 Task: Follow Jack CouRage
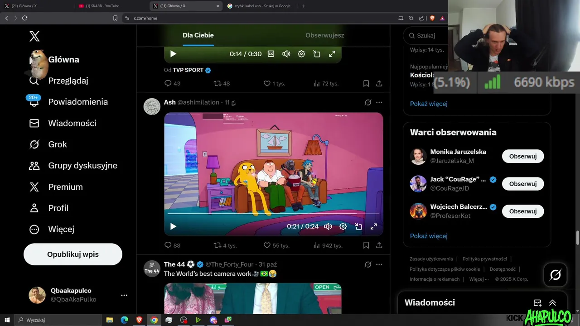tap(523, 184)
